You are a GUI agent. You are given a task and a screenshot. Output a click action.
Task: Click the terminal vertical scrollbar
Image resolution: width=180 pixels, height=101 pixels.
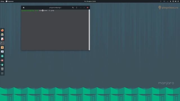[89, 30]
